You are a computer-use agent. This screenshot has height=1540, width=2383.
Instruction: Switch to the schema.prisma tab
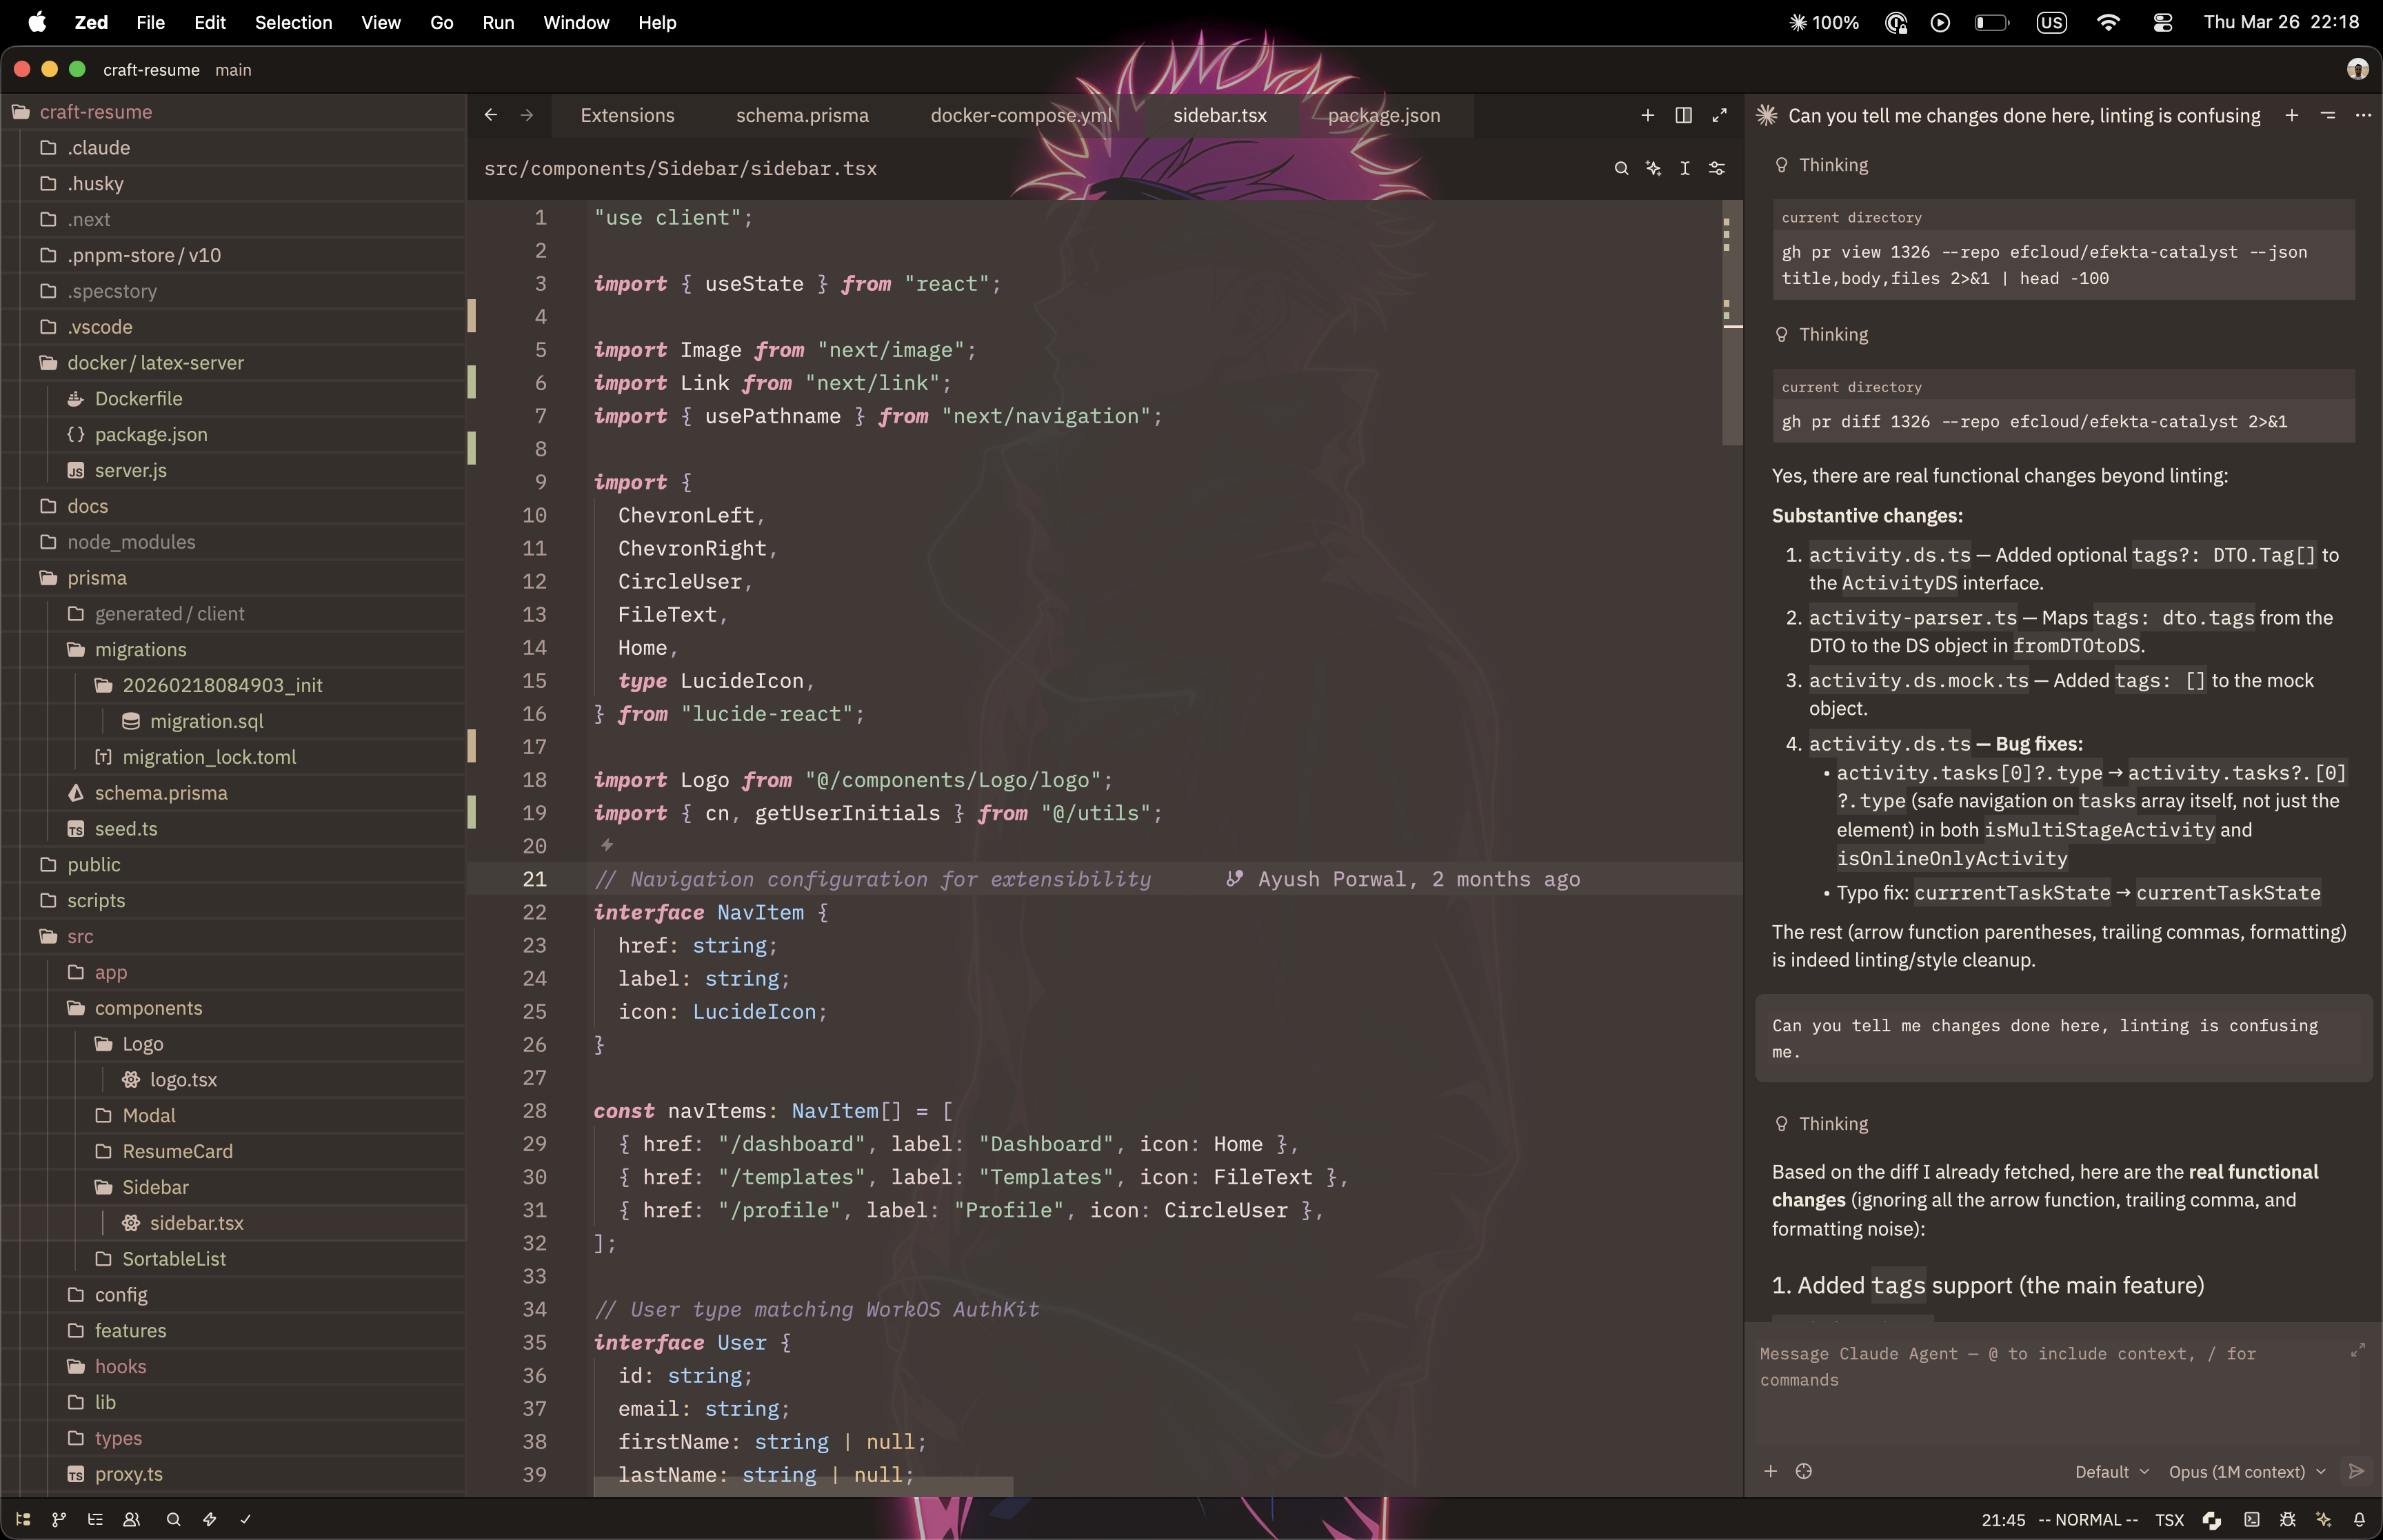click(x=802, y=115)
